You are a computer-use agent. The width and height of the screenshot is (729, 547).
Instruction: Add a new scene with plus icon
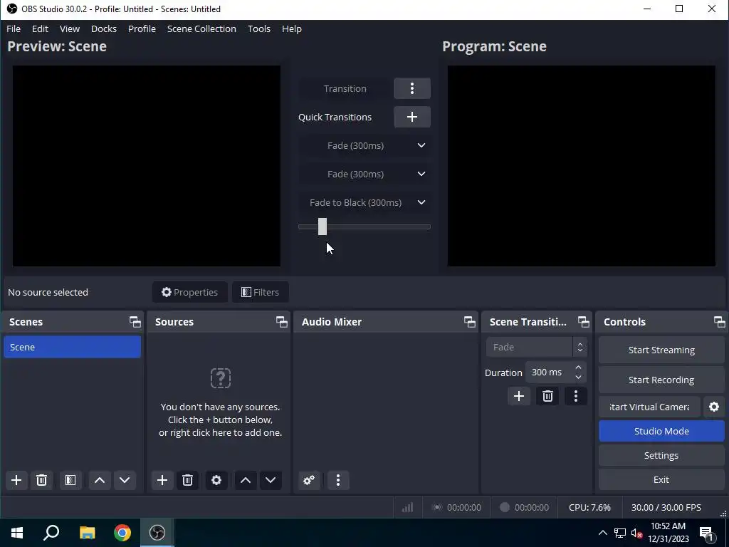(x=16, y=480)
